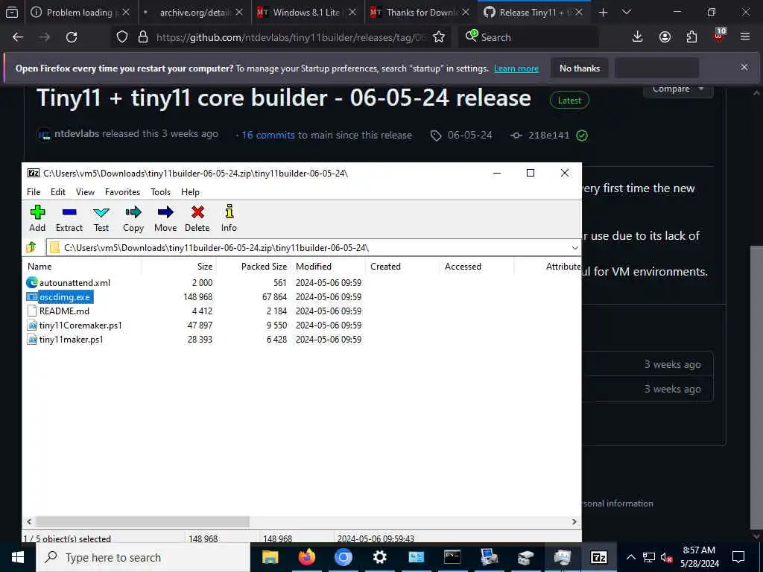Open a new Firefox tab

pos(603,12)
